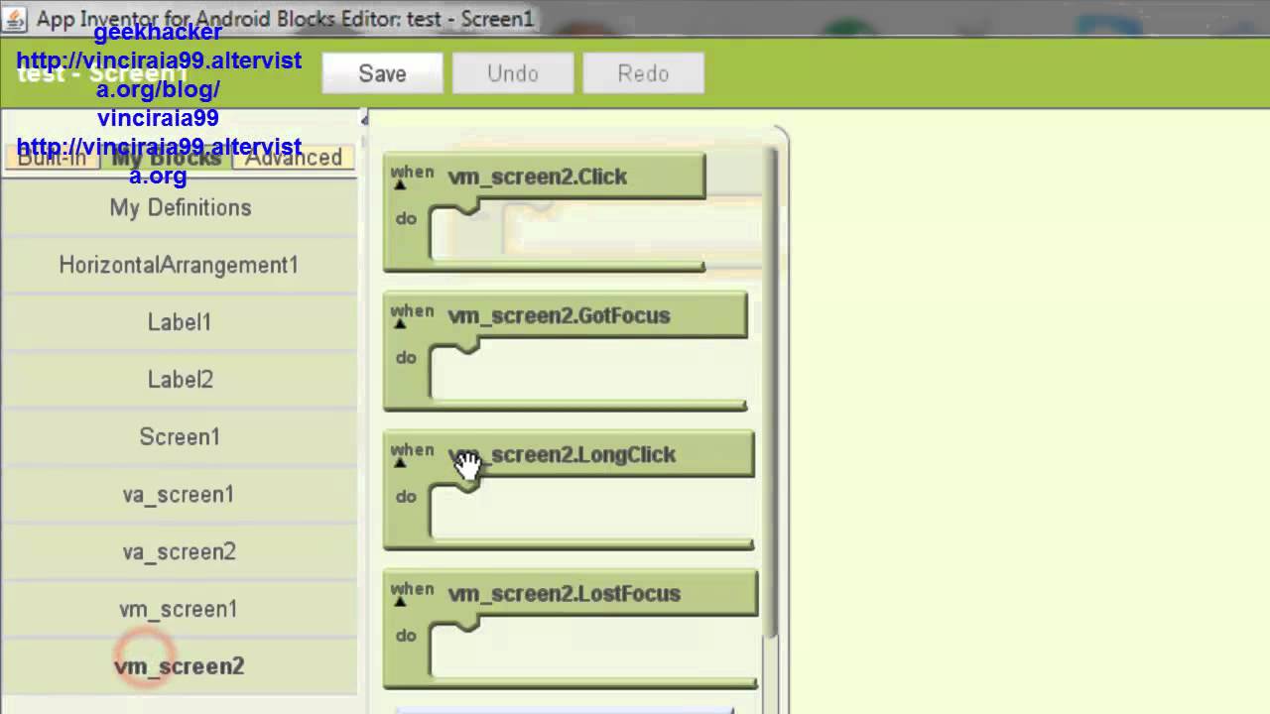Switch to the My Blocks tab

166,158
